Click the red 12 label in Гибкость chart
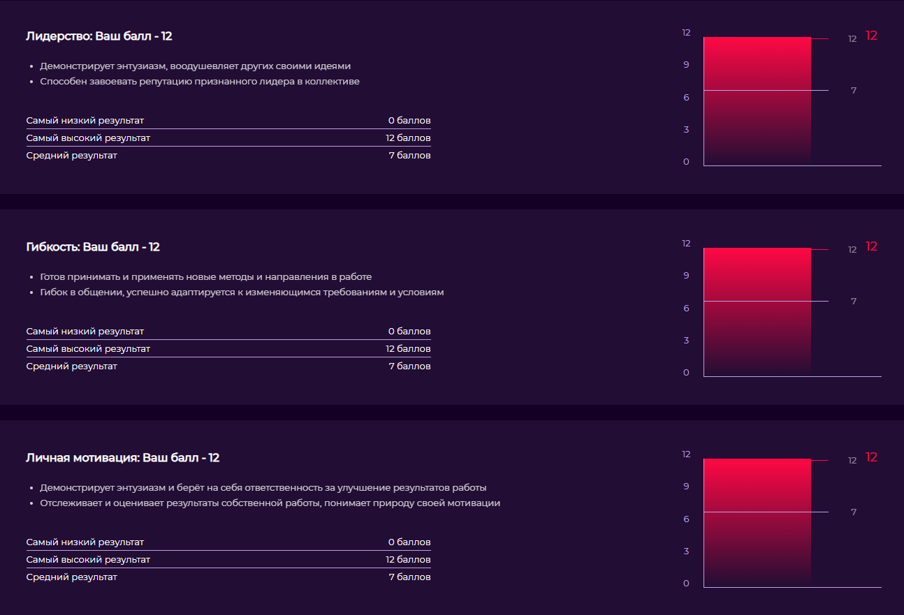The image size is (904, 615). click(871, 247)
